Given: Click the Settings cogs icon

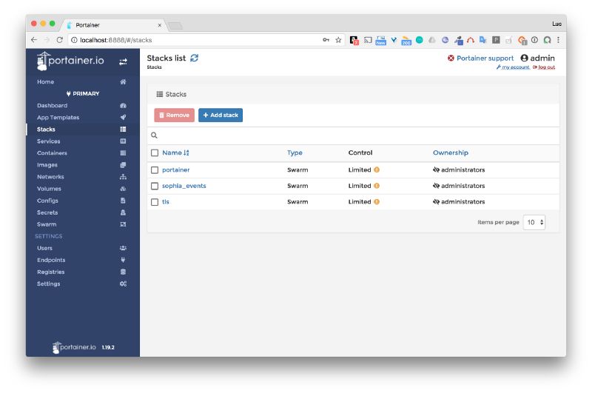Looking at the screenshot, I should tap(123, 284).
